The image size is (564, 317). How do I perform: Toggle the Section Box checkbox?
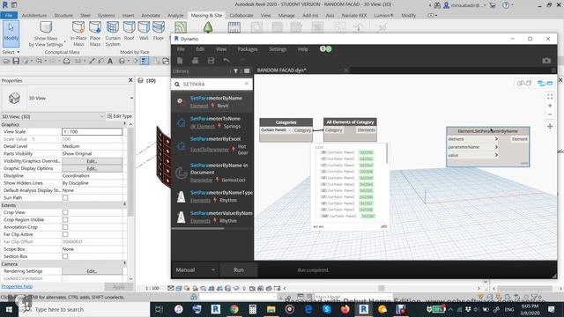(x=65, y=256)
